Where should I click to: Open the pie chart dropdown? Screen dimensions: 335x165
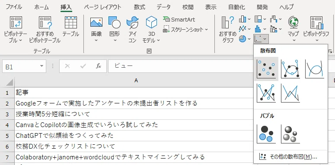pyautogui.click(x=245, y=39)
